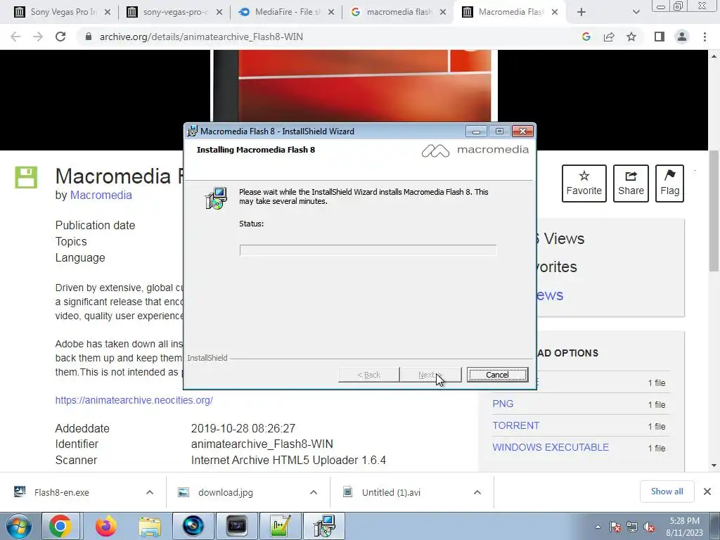Click Flag button on archive page

669,184
